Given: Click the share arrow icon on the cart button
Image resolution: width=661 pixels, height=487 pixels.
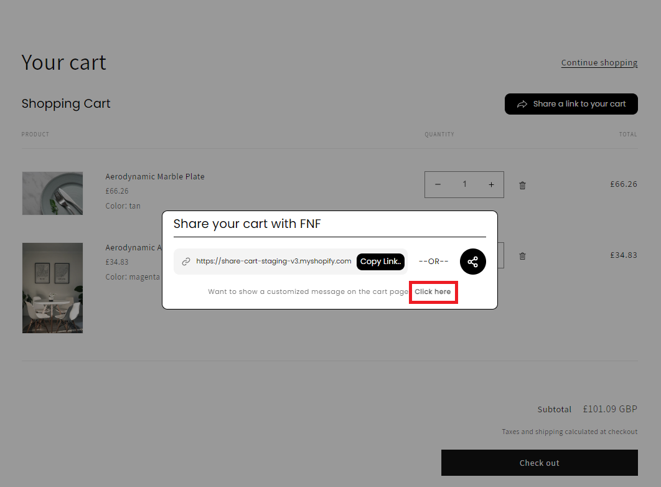Looking at the screenshot, I should click(523, 104).
